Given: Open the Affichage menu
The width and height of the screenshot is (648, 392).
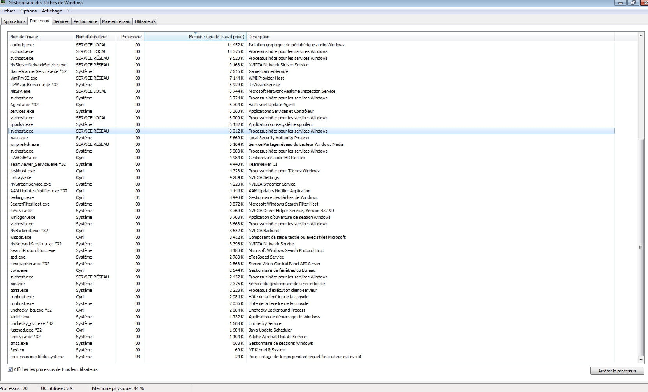Looking at the screenshot, I should click(x=52, y=11).
